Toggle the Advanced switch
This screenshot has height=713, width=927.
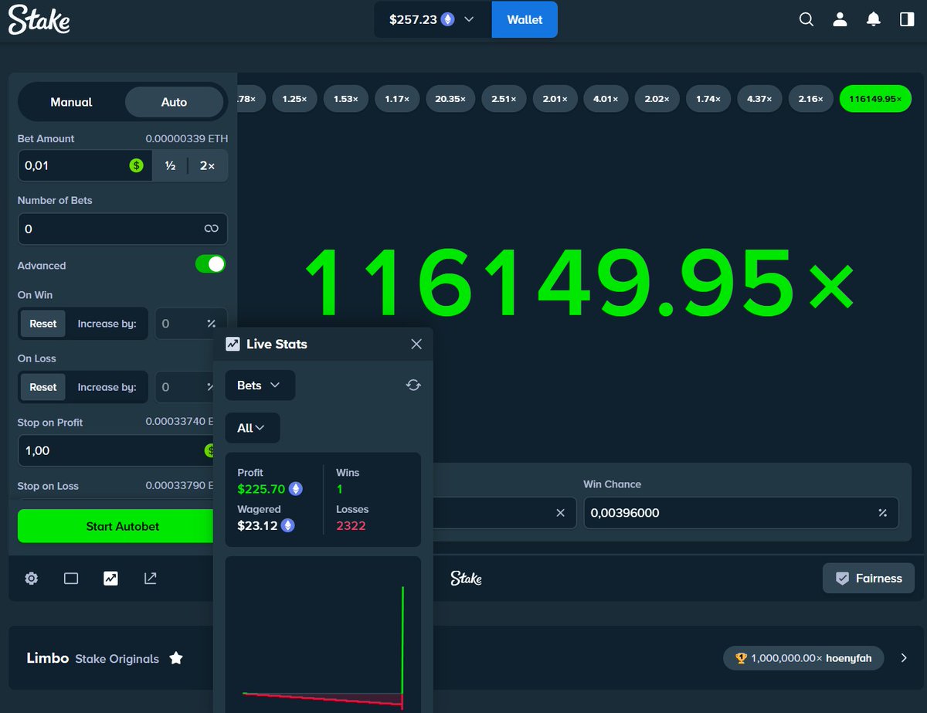210,264
